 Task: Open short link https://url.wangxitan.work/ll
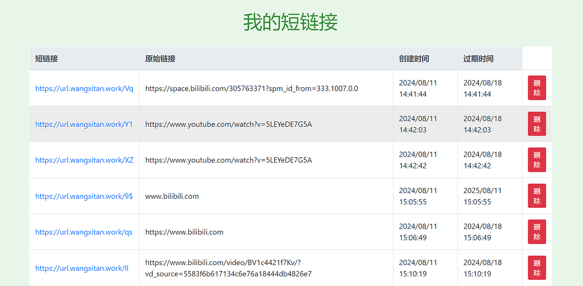pyautogui.click(x=82, y=268)
